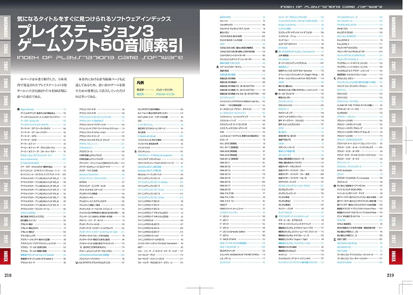Click the page number 219

(x=390, y=275)
